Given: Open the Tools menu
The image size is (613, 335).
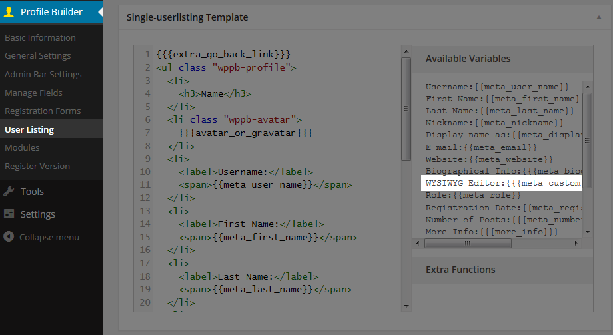Looking at the screenshot, I should [x=32, y=192].
